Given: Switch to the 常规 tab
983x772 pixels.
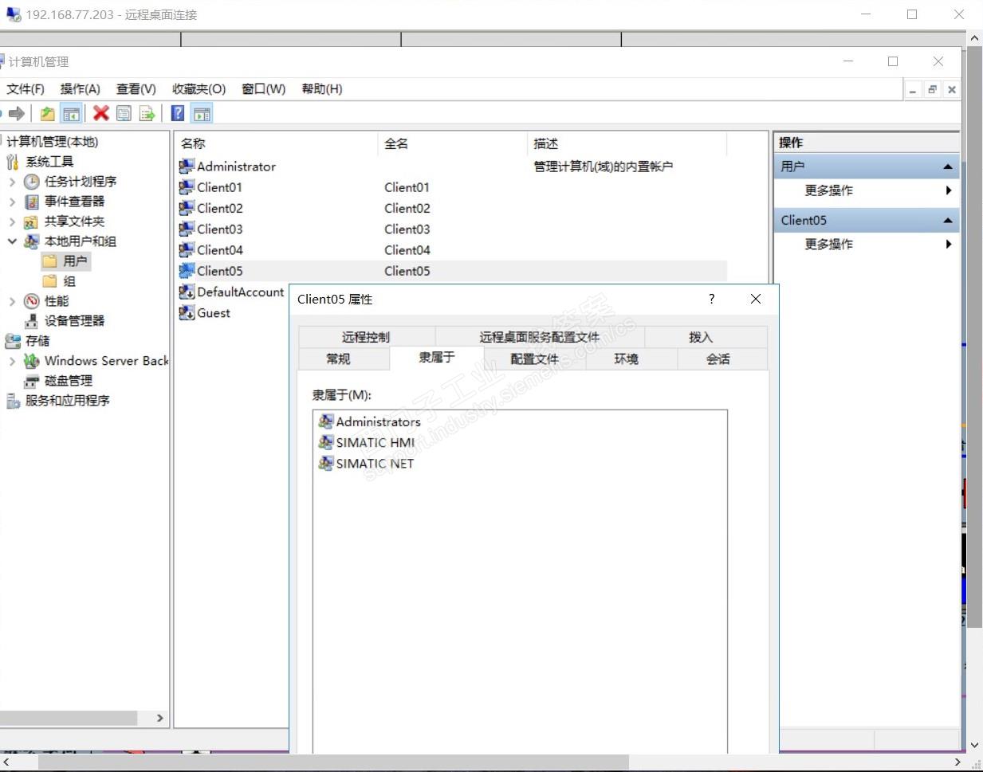Looking at the screenshot, I should tap(339, 359).
